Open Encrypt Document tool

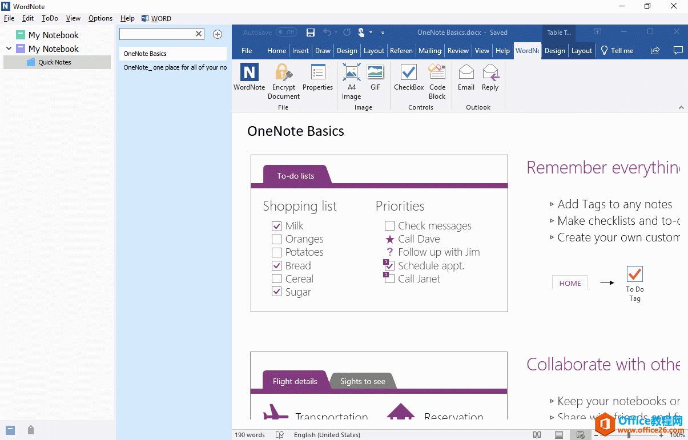tap(283, 77)
